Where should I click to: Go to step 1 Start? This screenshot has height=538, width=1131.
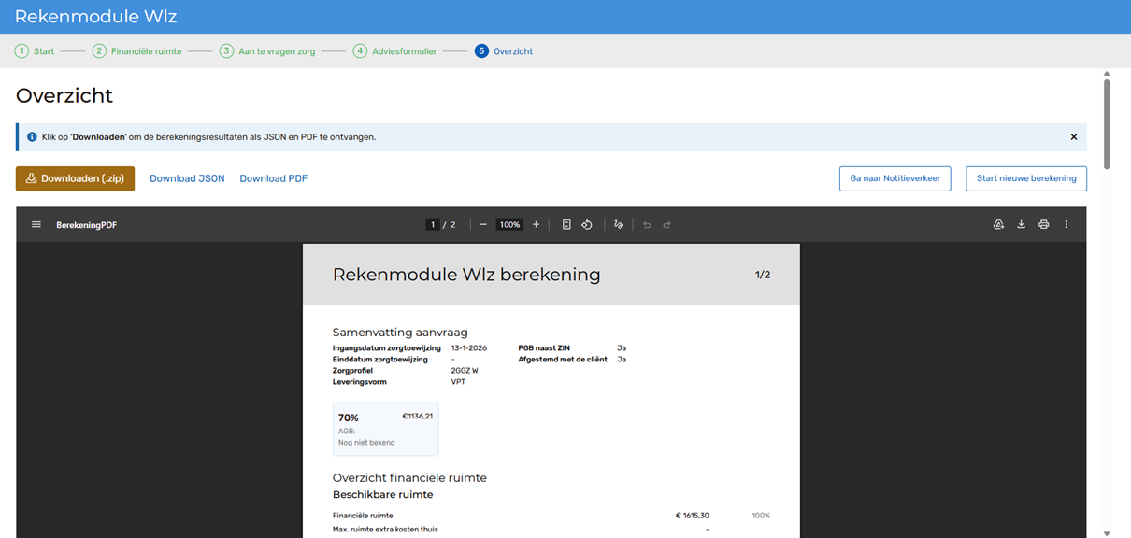(x=35, y=51)
